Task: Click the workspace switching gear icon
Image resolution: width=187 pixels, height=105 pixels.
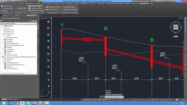Action: (x=157, y=100)
